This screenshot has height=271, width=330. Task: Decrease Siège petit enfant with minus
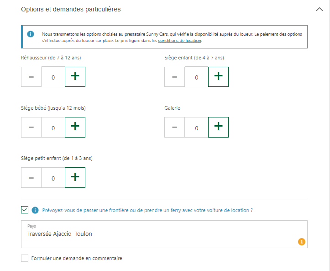[x=31, y=177]
